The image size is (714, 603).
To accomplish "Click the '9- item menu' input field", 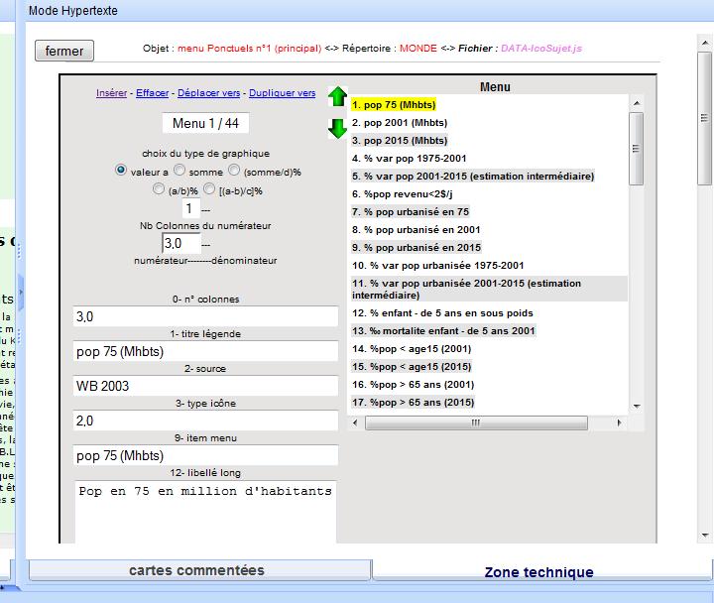I will (205, 455).
